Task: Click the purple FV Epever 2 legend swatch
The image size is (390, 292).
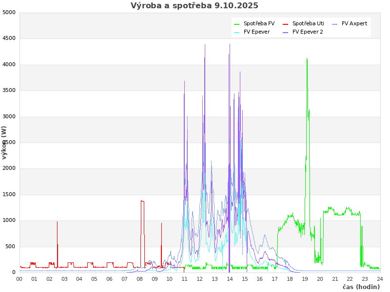Action: click(x=286, y=32)
